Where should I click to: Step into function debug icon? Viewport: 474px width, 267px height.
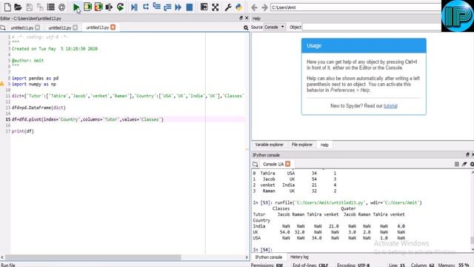pyautogui.click(x=156, y=7)
